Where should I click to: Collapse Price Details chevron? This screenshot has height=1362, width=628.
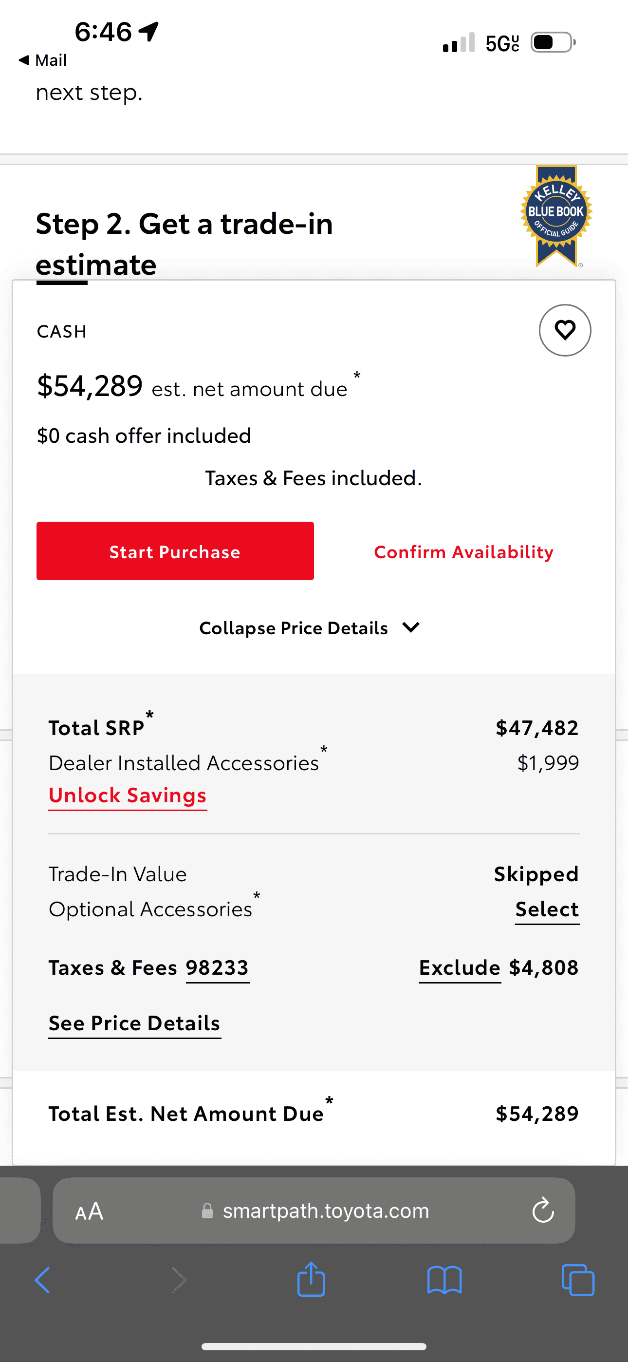410,627
